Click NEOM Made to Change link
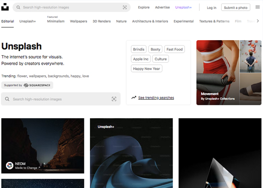This screenshot has height=188, width=263. click(x=28, y=168)
